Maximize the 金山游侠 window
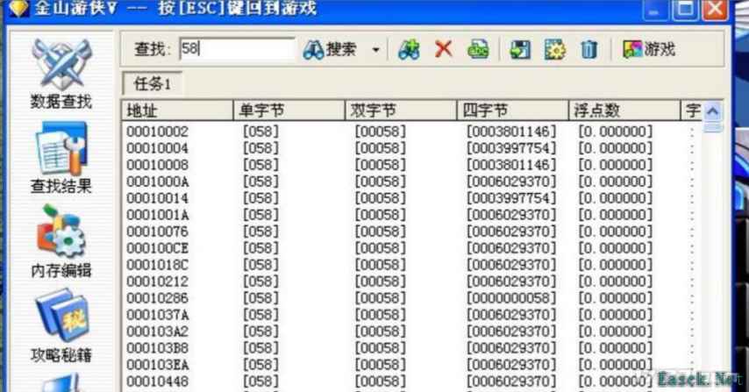The image size is (749, 392). tap(685, 9)
